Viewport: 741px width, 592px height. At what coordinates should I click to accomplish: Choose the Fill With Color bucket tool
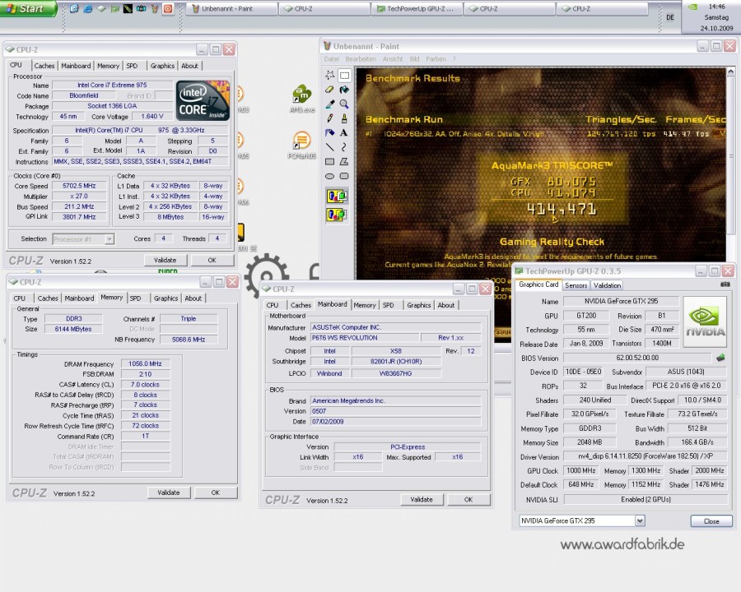click(344, 90)
